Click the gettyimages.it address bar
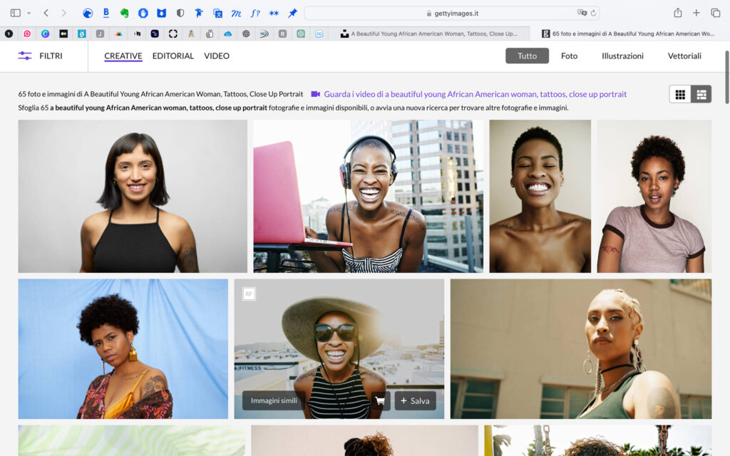 tap(451, 13)
